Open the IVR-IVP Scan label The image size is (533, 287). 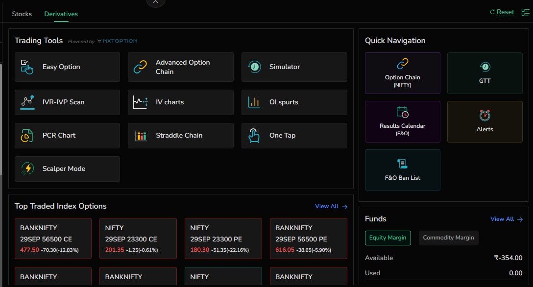tap(63, 102)
